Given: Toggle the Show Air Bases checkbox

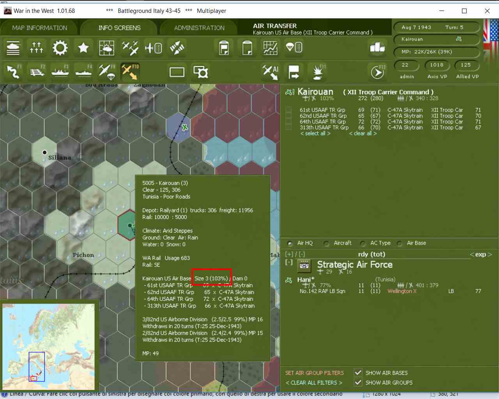Looking at the screenshot, I should pyautogui.click(x=358, y=373).
